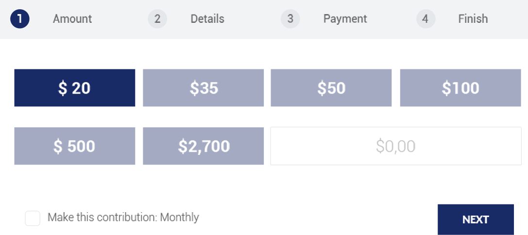Go to the Amount step label

(72, 19)
